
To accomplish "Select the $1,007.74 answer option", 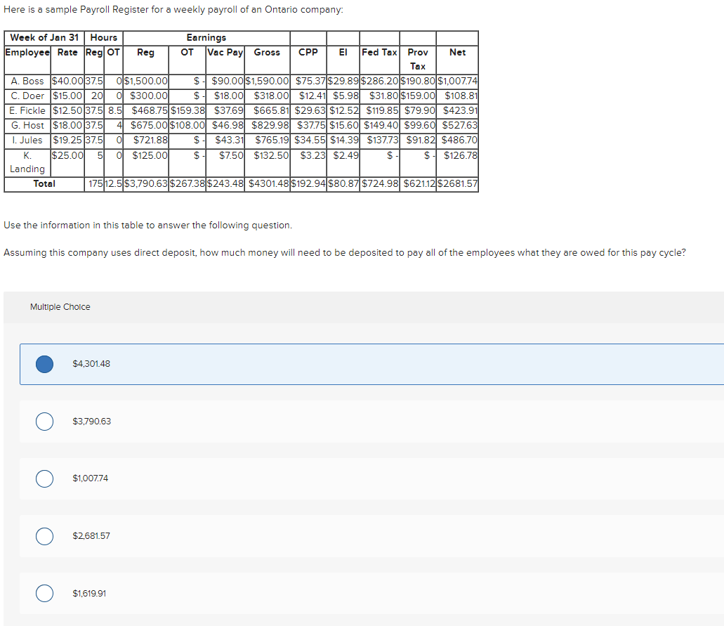I will tap(44, 478).
